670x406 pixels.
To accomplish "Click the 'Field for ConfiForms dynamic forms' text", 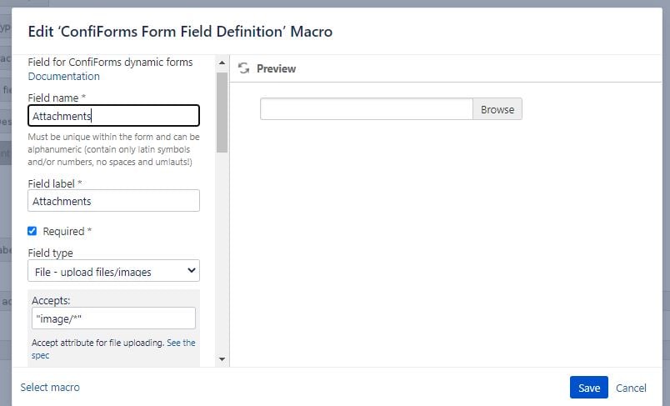I will [110, 62].
